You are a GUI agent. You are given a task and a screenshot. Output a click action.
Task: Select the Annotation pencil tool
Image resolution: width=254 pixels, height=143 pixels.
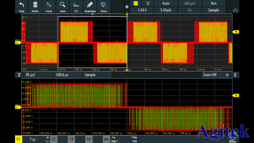[90, 7]
